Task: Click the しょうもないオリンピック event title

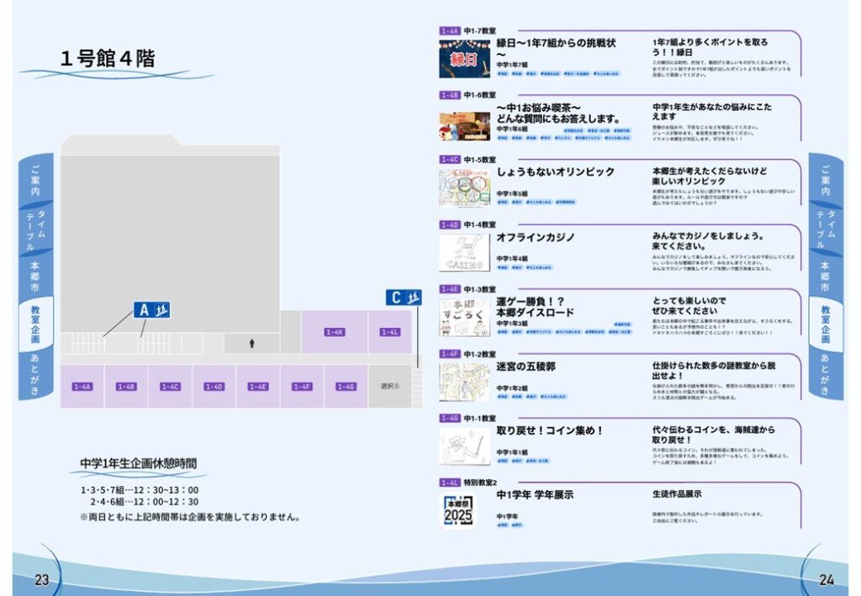Action: tap(556, 171)
